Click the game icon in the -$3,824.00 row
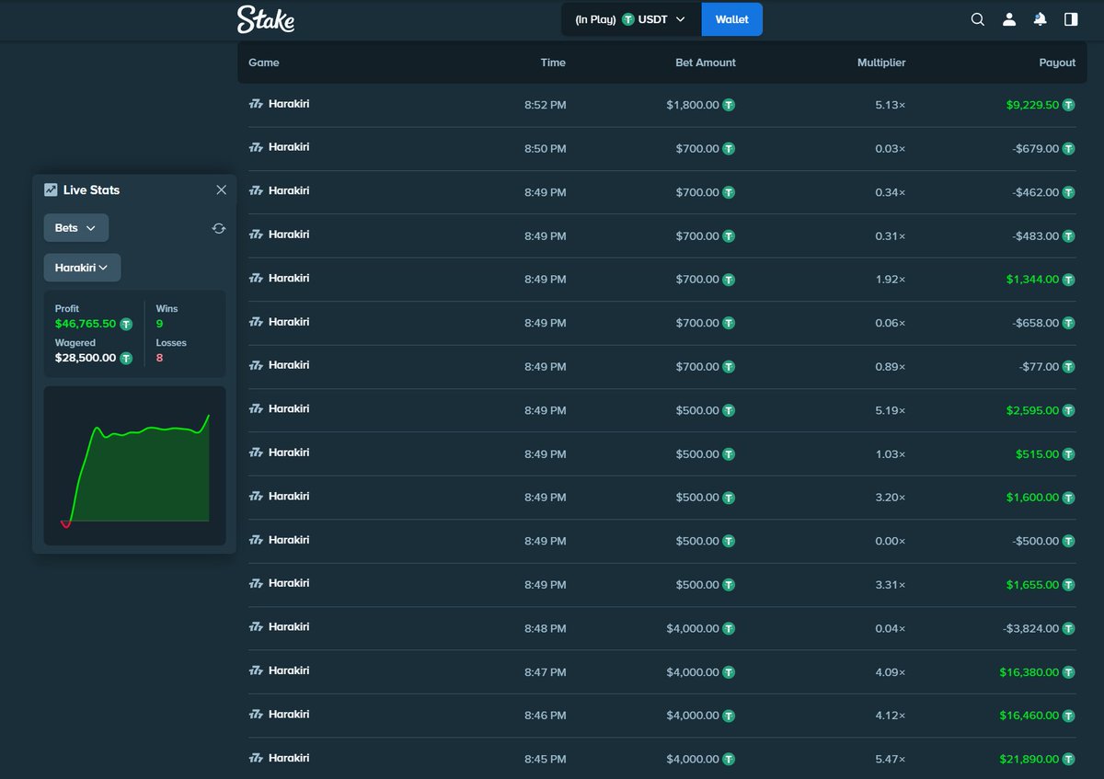1104x779 pixels. (x=256, y=627)
